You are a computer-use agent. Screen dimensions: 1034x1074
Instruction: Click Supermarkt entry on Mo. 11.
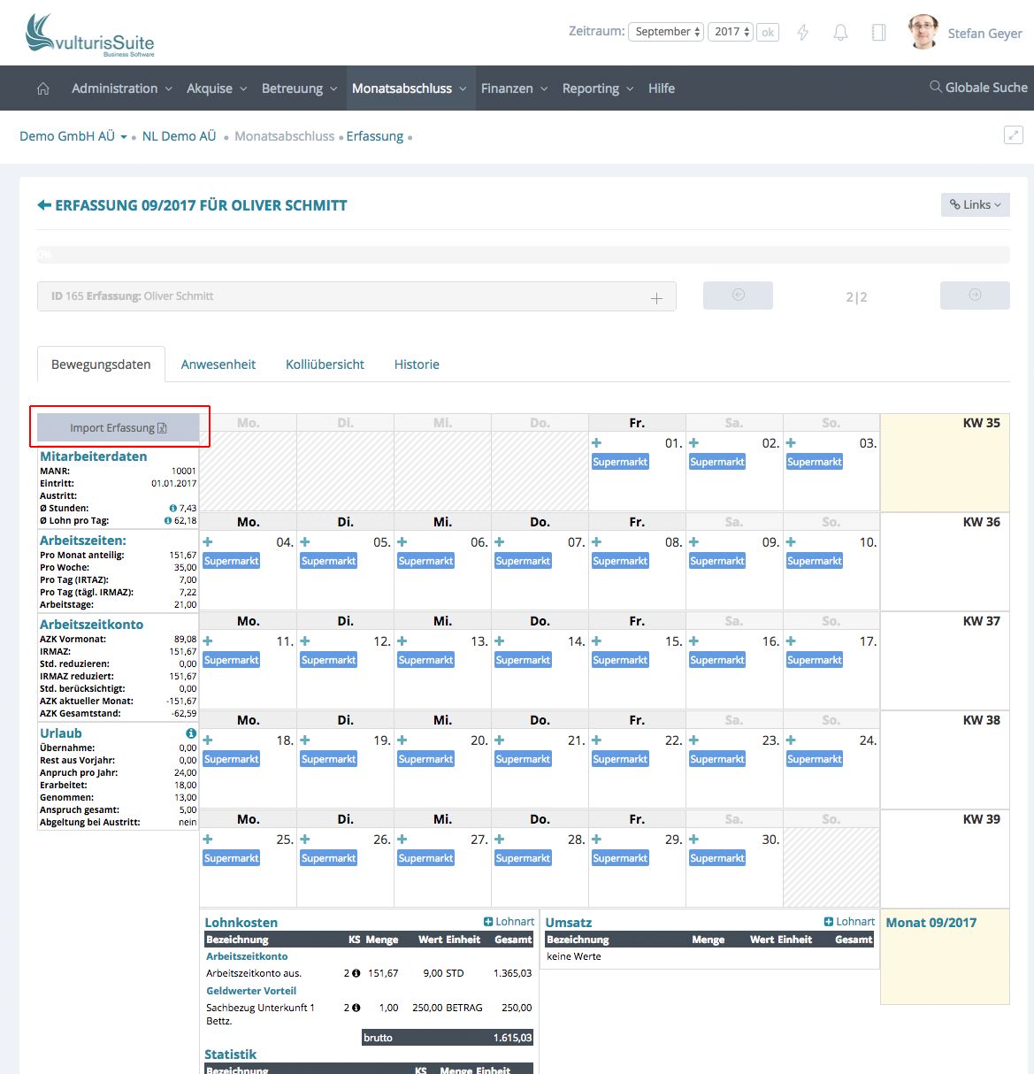232,660
